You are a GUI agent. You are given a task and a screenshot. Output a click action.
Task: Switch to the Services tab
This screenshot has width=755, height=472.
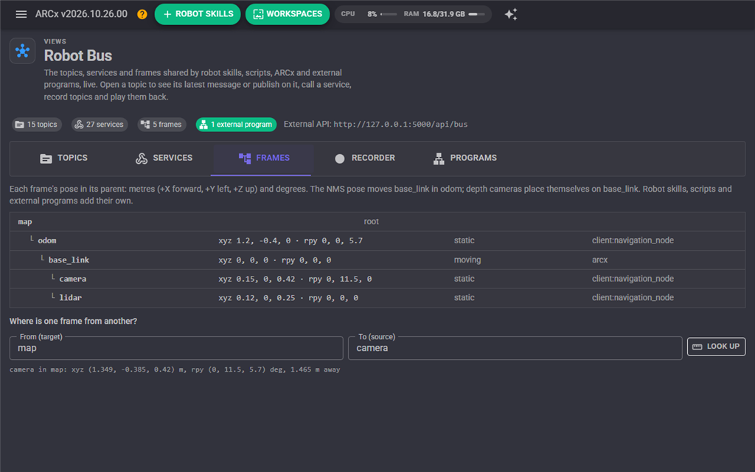(164, 158)
